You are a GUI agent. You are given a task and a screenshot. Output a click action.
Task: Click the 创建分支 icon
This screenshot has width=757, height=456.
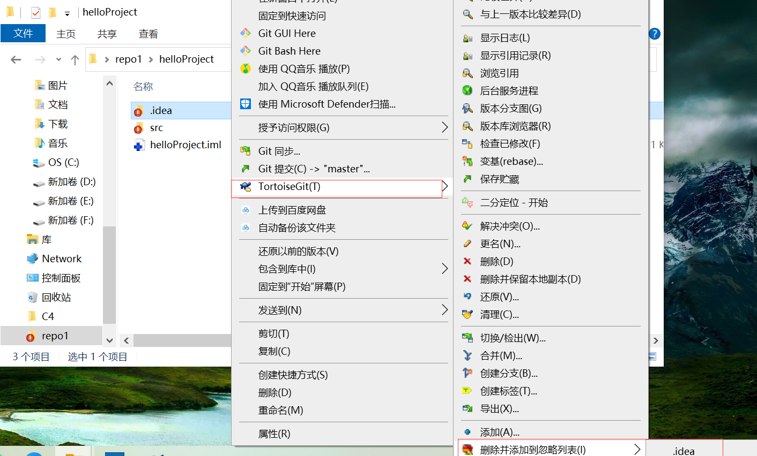[467, 373]
